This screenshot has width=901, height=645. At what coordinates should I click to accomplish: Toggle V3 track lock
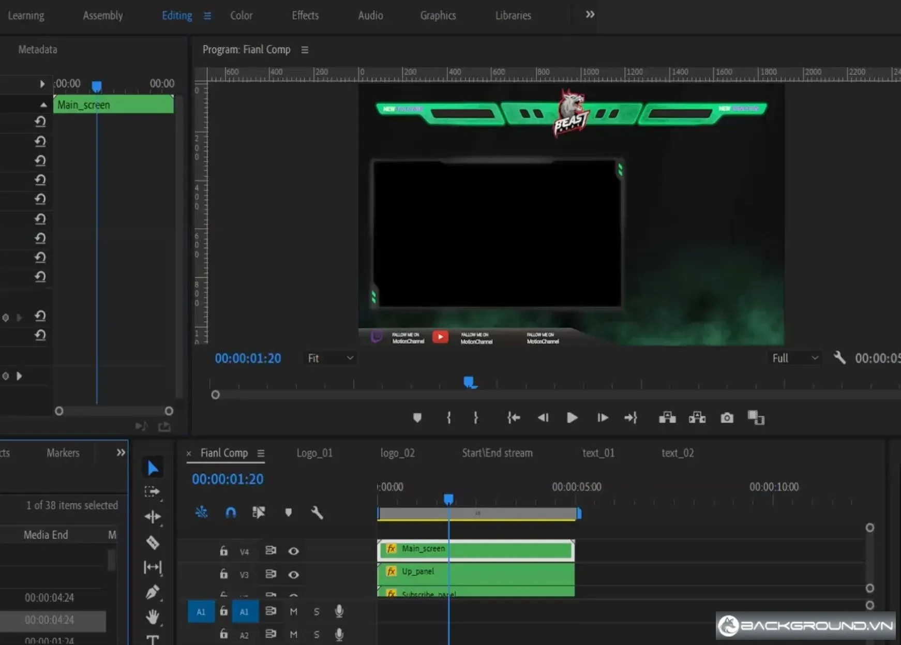tap(223, 574)
